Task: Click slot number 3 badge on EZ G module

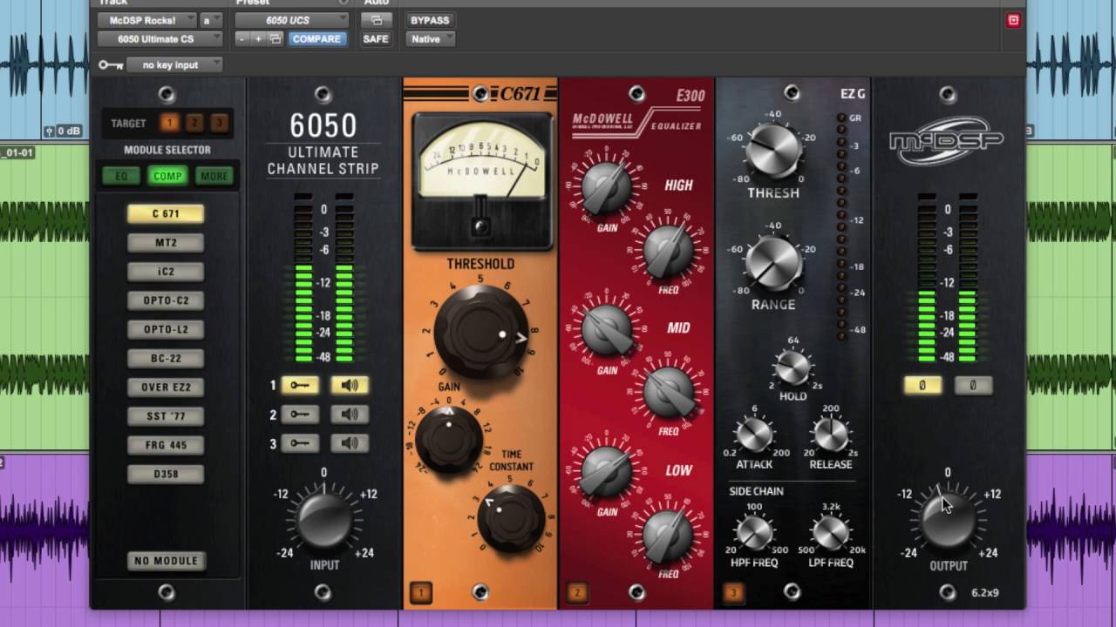Action: coord(733,594)
